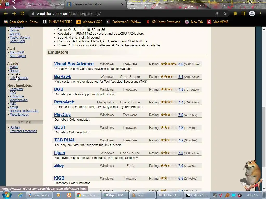Viewport: 266px width, 199px height.
Task: Open the Emulator Frontends link
Action: pyautogui.click(x=23, y=131)
